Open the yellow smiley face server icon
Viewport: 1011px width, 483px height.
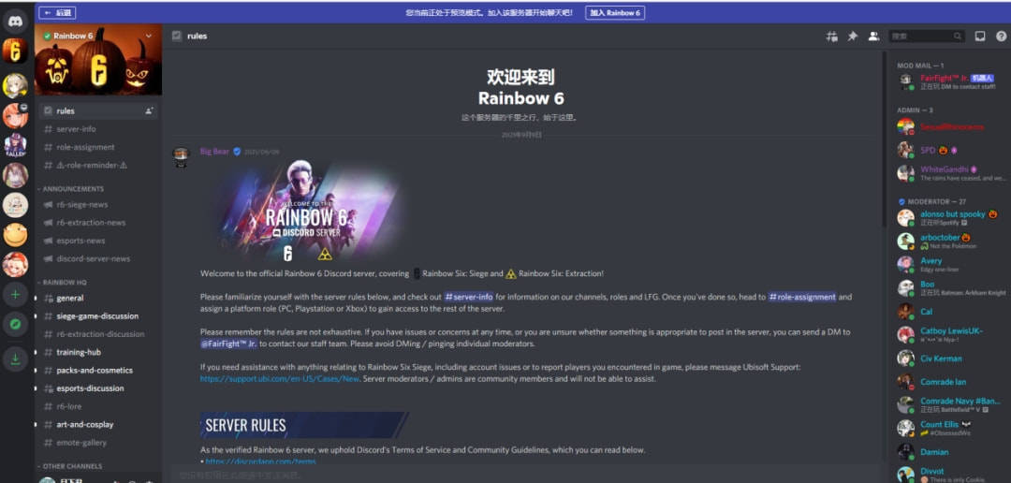coord(15,235)
